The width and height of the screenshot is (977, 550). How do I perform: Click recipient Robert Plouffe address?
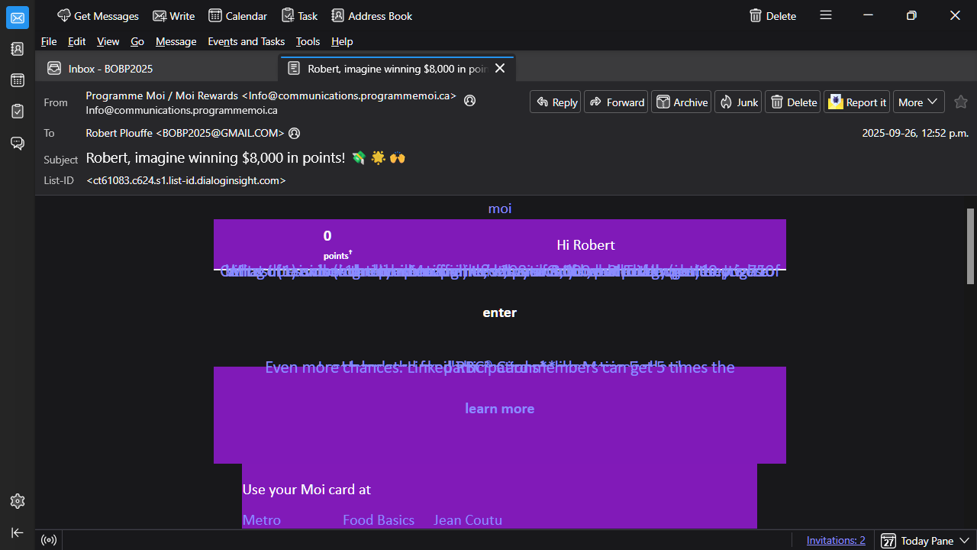pos(185,133)
